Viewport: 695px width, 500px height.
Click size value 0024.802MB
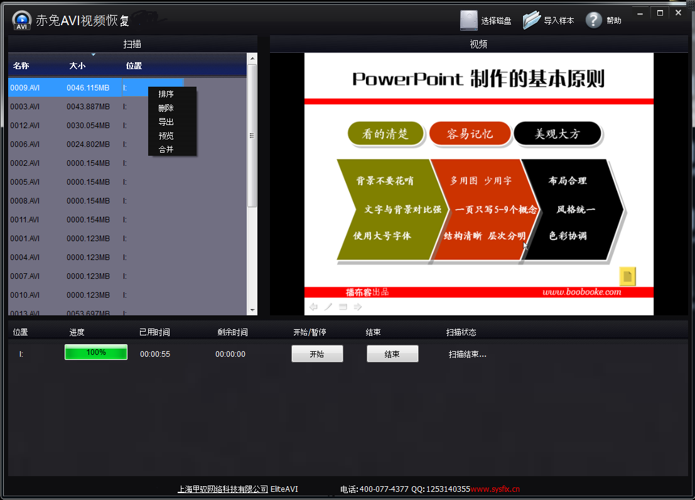[88, 144]
